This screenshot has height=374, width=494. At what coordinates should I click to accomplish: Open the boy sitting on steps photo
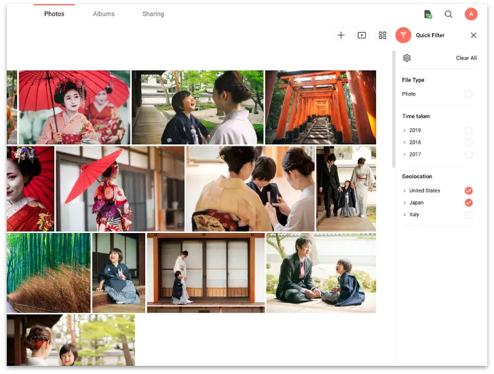tap(119, 273)
